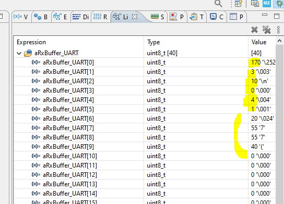Screen dimensions: 284x204
Task: Open the perspective button with star
Action: pyautogui.click(x=239, y=3)
